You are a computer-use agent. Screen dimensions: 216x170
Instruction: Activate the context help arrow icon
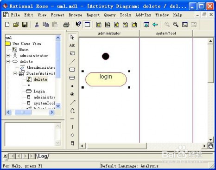78,24
